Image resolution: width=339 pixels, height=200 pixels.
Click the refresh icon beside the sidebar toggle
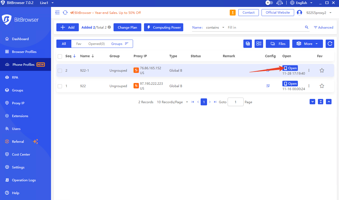(x=65, y=13)
